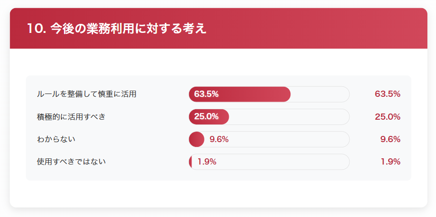
Task: Click the 1.9% text inside bar track
Action: 207,162
